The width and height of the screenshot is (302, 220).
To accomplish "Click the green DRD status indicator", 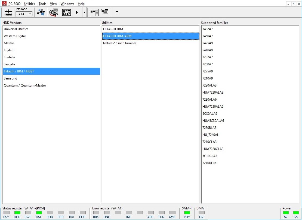I will click(17, 213).
